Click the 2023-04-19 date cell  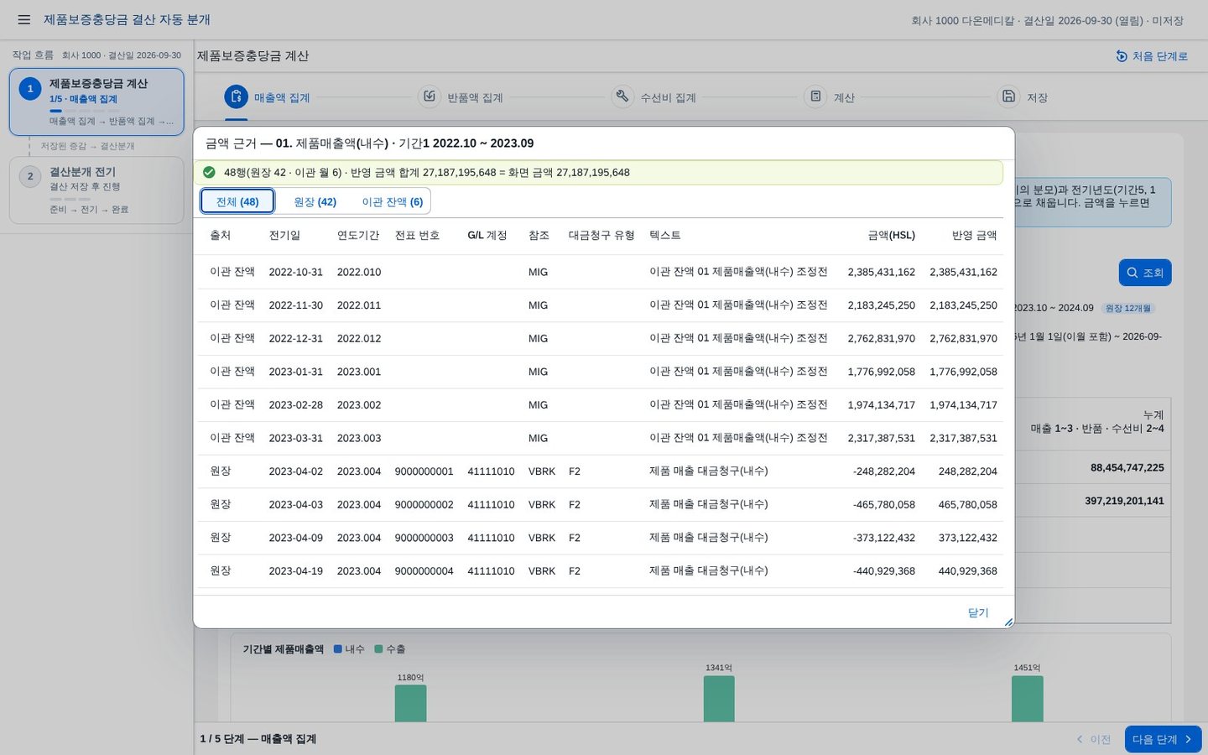[x=295, y=571]
